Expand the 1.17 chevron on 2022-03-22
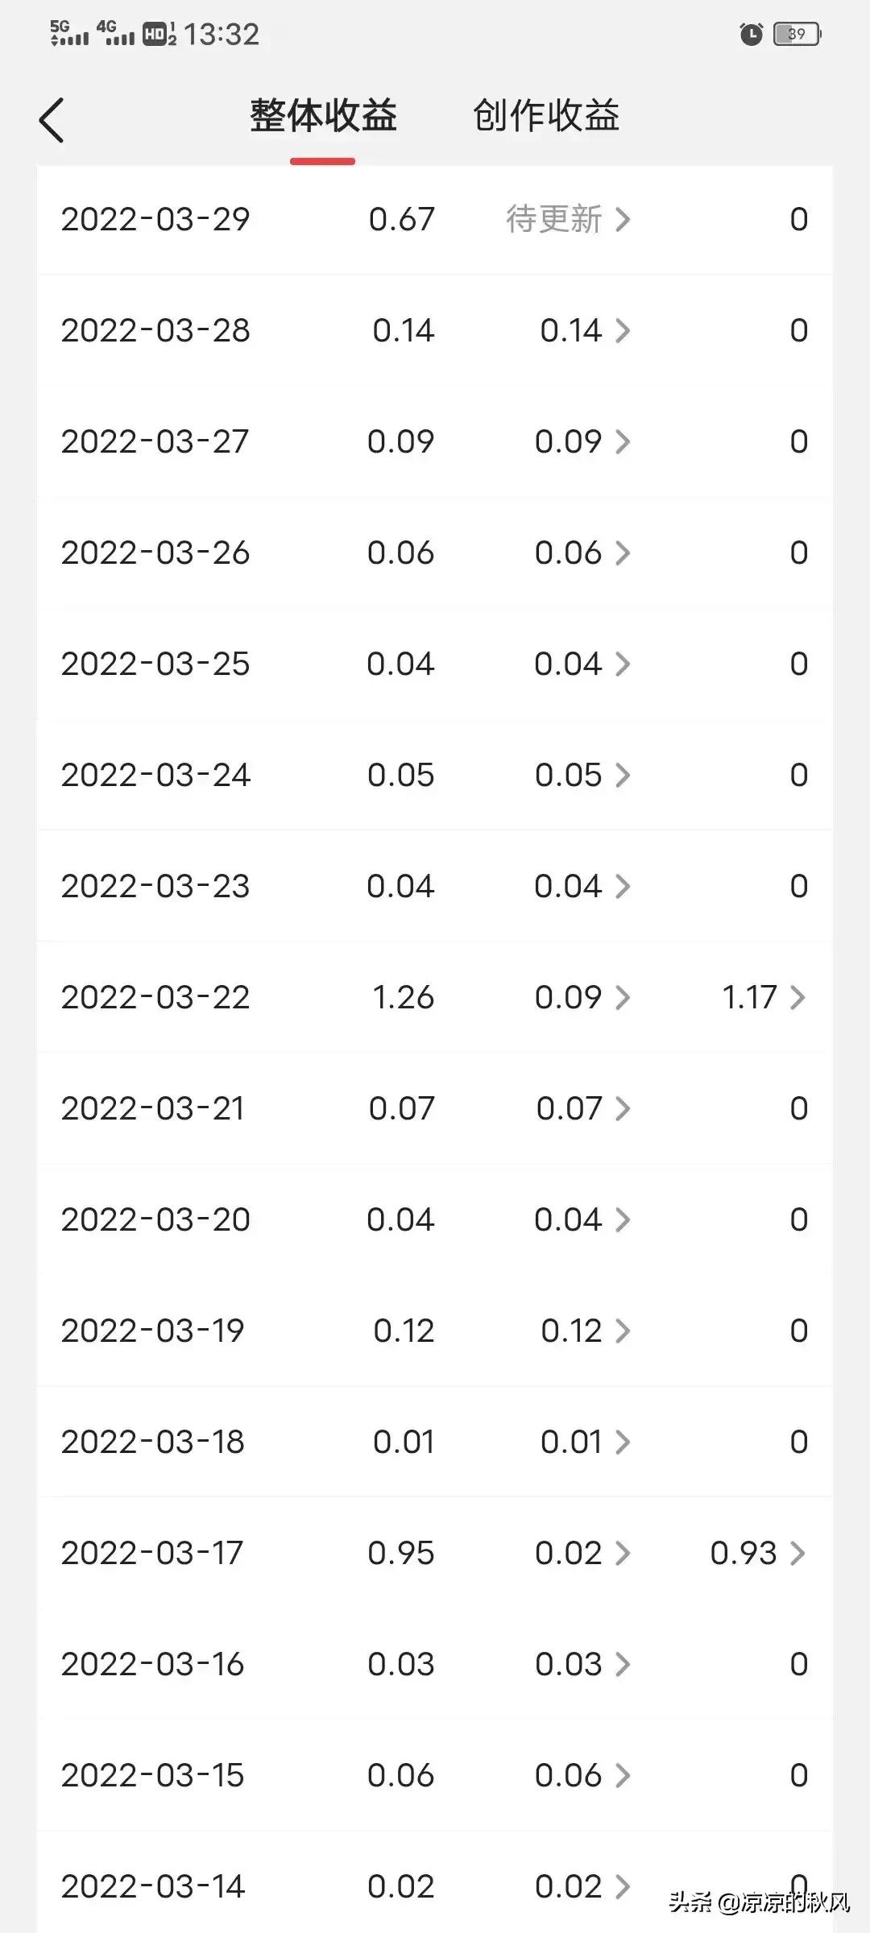This screenshot has width=870, height=1933. click(x=797, y=997)
